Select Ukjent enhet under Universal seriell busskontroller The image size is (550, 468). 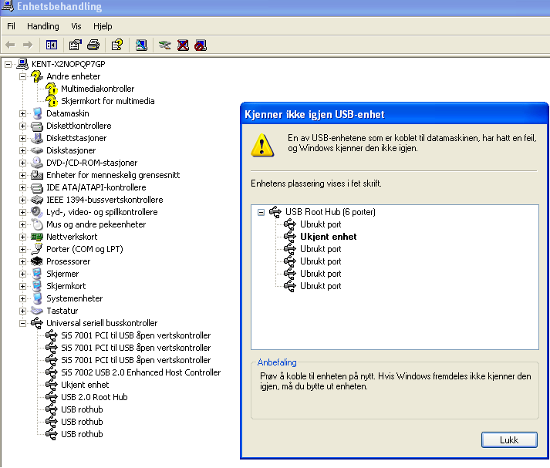85,385
